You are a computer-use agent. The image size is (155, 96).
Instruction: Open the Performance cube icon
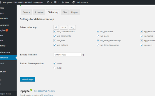(x=74, y=2)
